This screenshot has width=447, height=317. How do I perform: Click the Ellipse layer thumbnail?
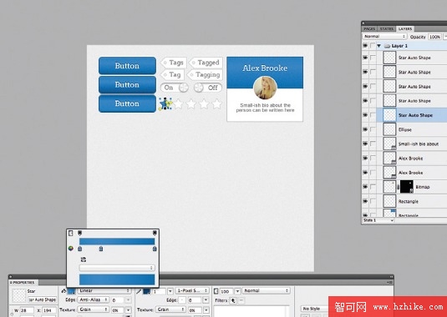(389, 129)
